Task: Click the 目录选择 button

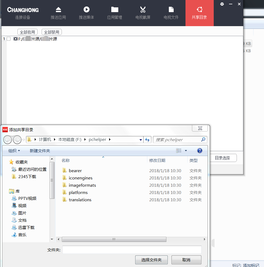Action: [223, 158]
